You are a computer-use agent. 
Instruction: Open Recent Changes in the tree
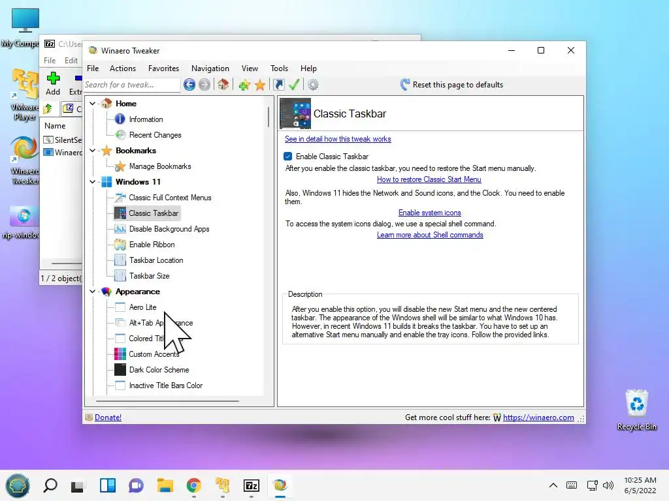tap(155, 135)
